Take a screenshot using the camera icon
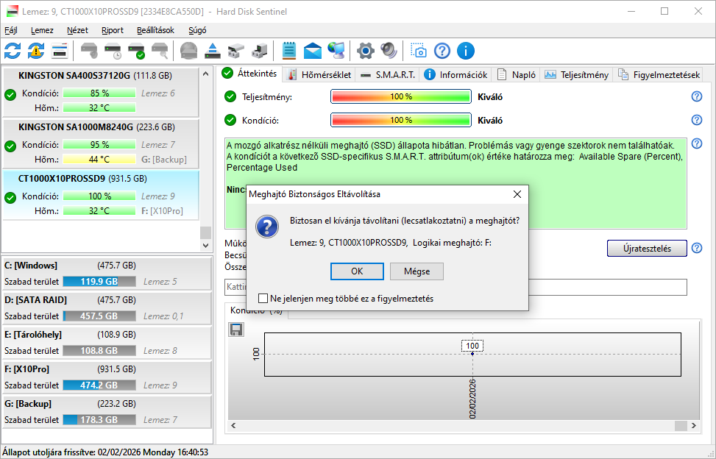Viewport: 716px width, 459px height. point(419,51)
